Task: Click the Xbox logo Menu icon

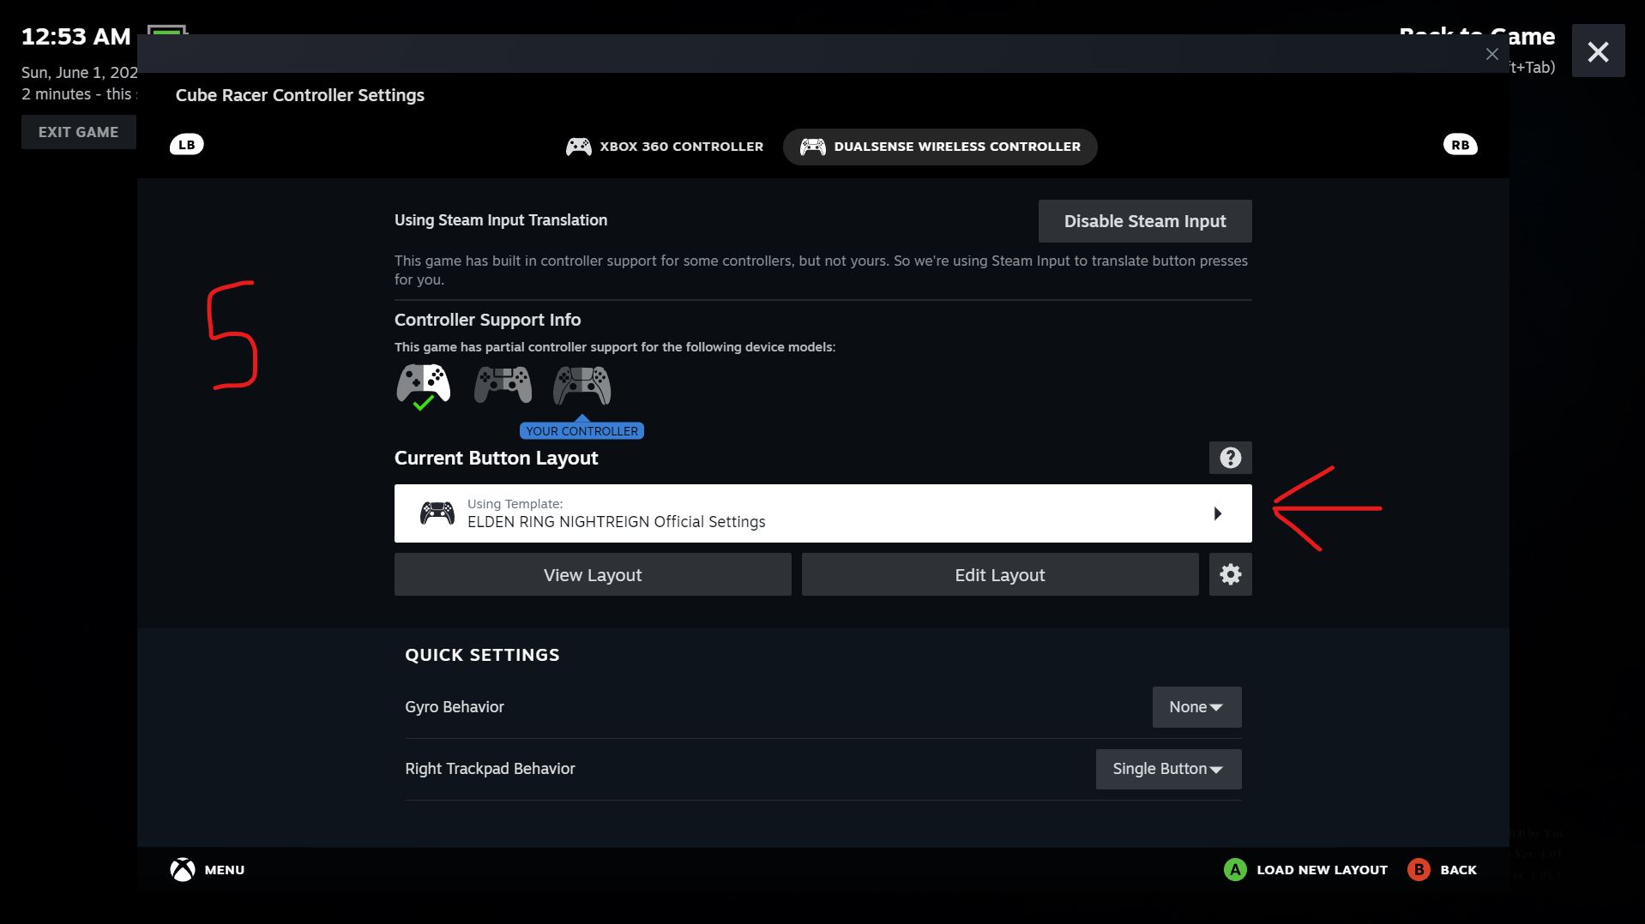Action: [183, 870]
